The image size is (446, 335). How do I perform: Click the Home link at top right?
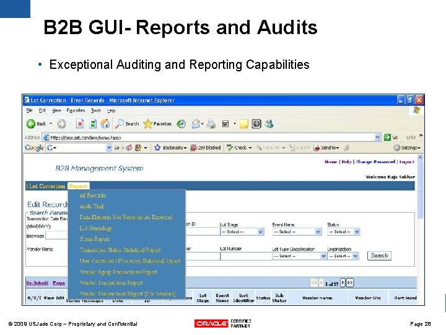[331, 162]
